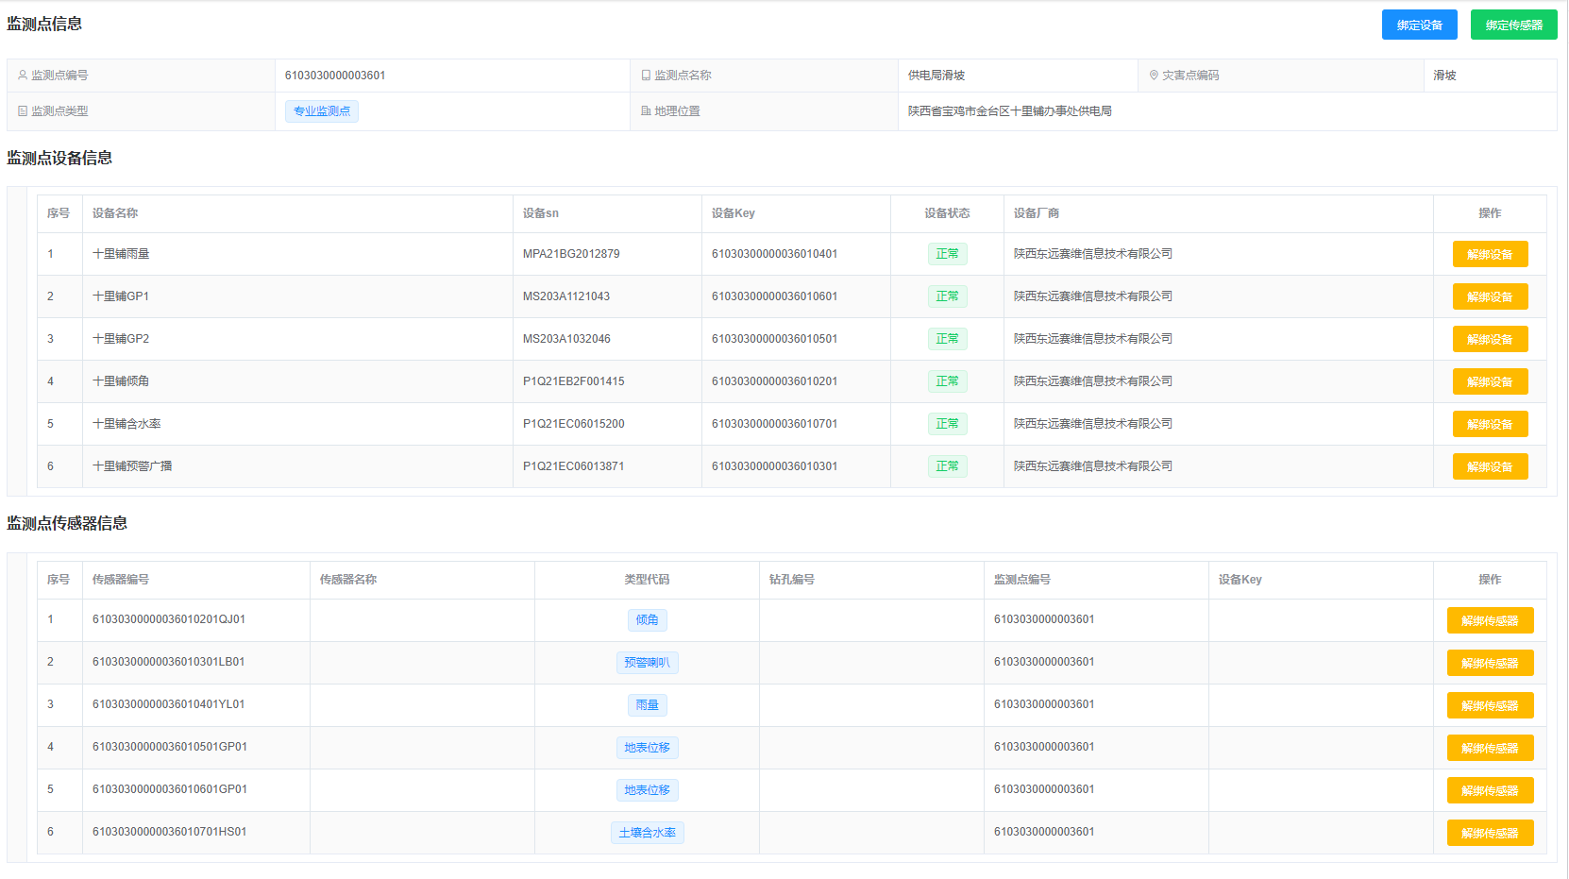Click the 倾角 type tag
This screenshot has height=879, width=1569.
[x=647, y=620]
